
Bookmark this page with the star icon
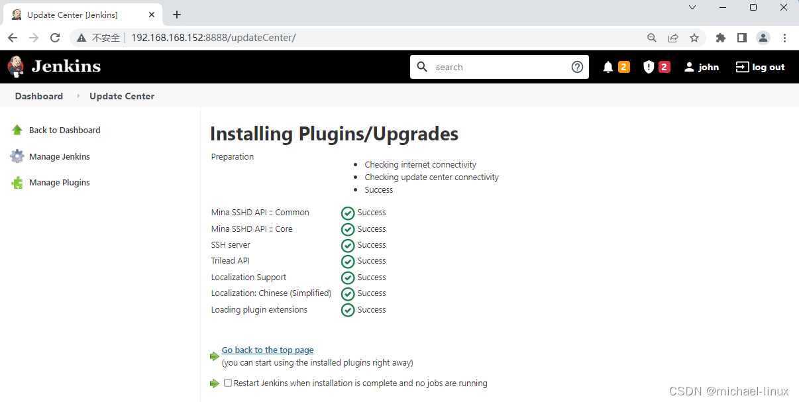click(x=694, y=38)
